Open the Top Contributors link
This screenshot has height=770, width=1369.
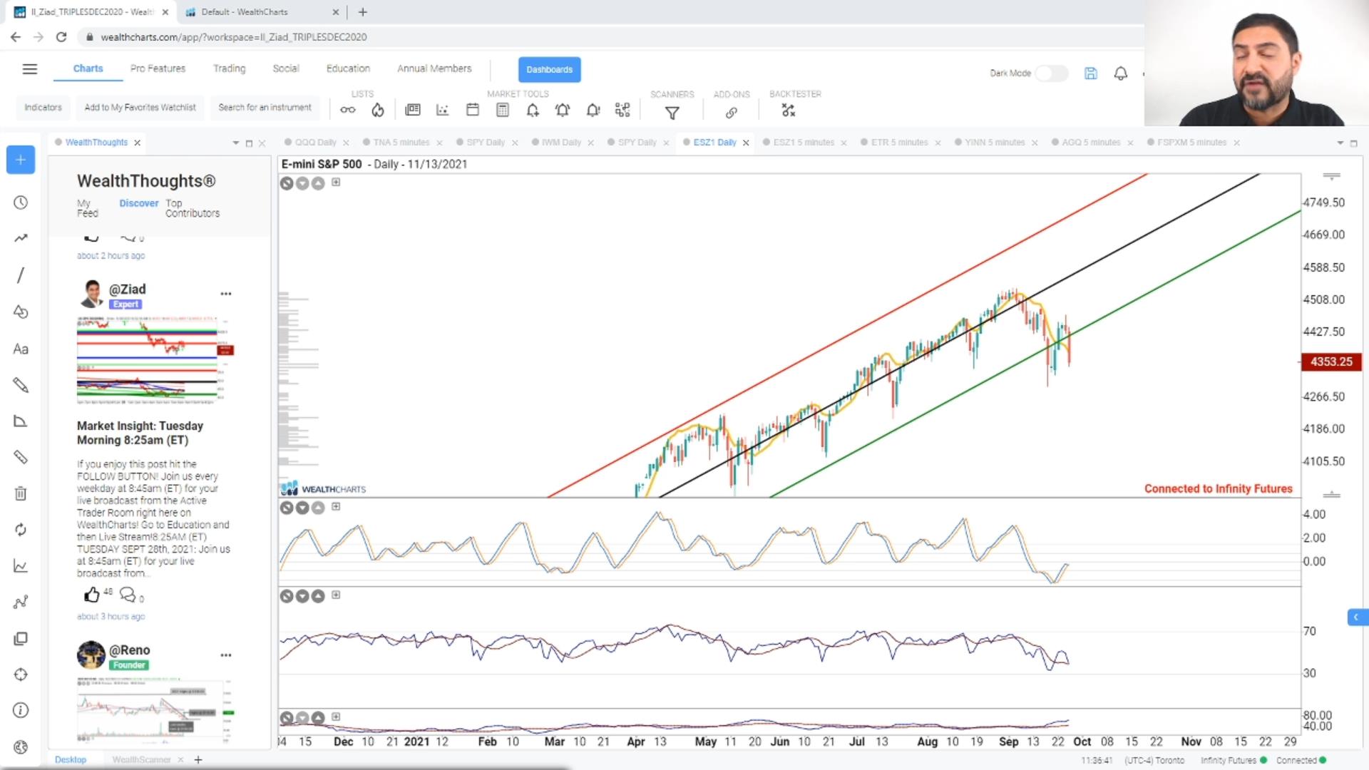coord(193,208)
